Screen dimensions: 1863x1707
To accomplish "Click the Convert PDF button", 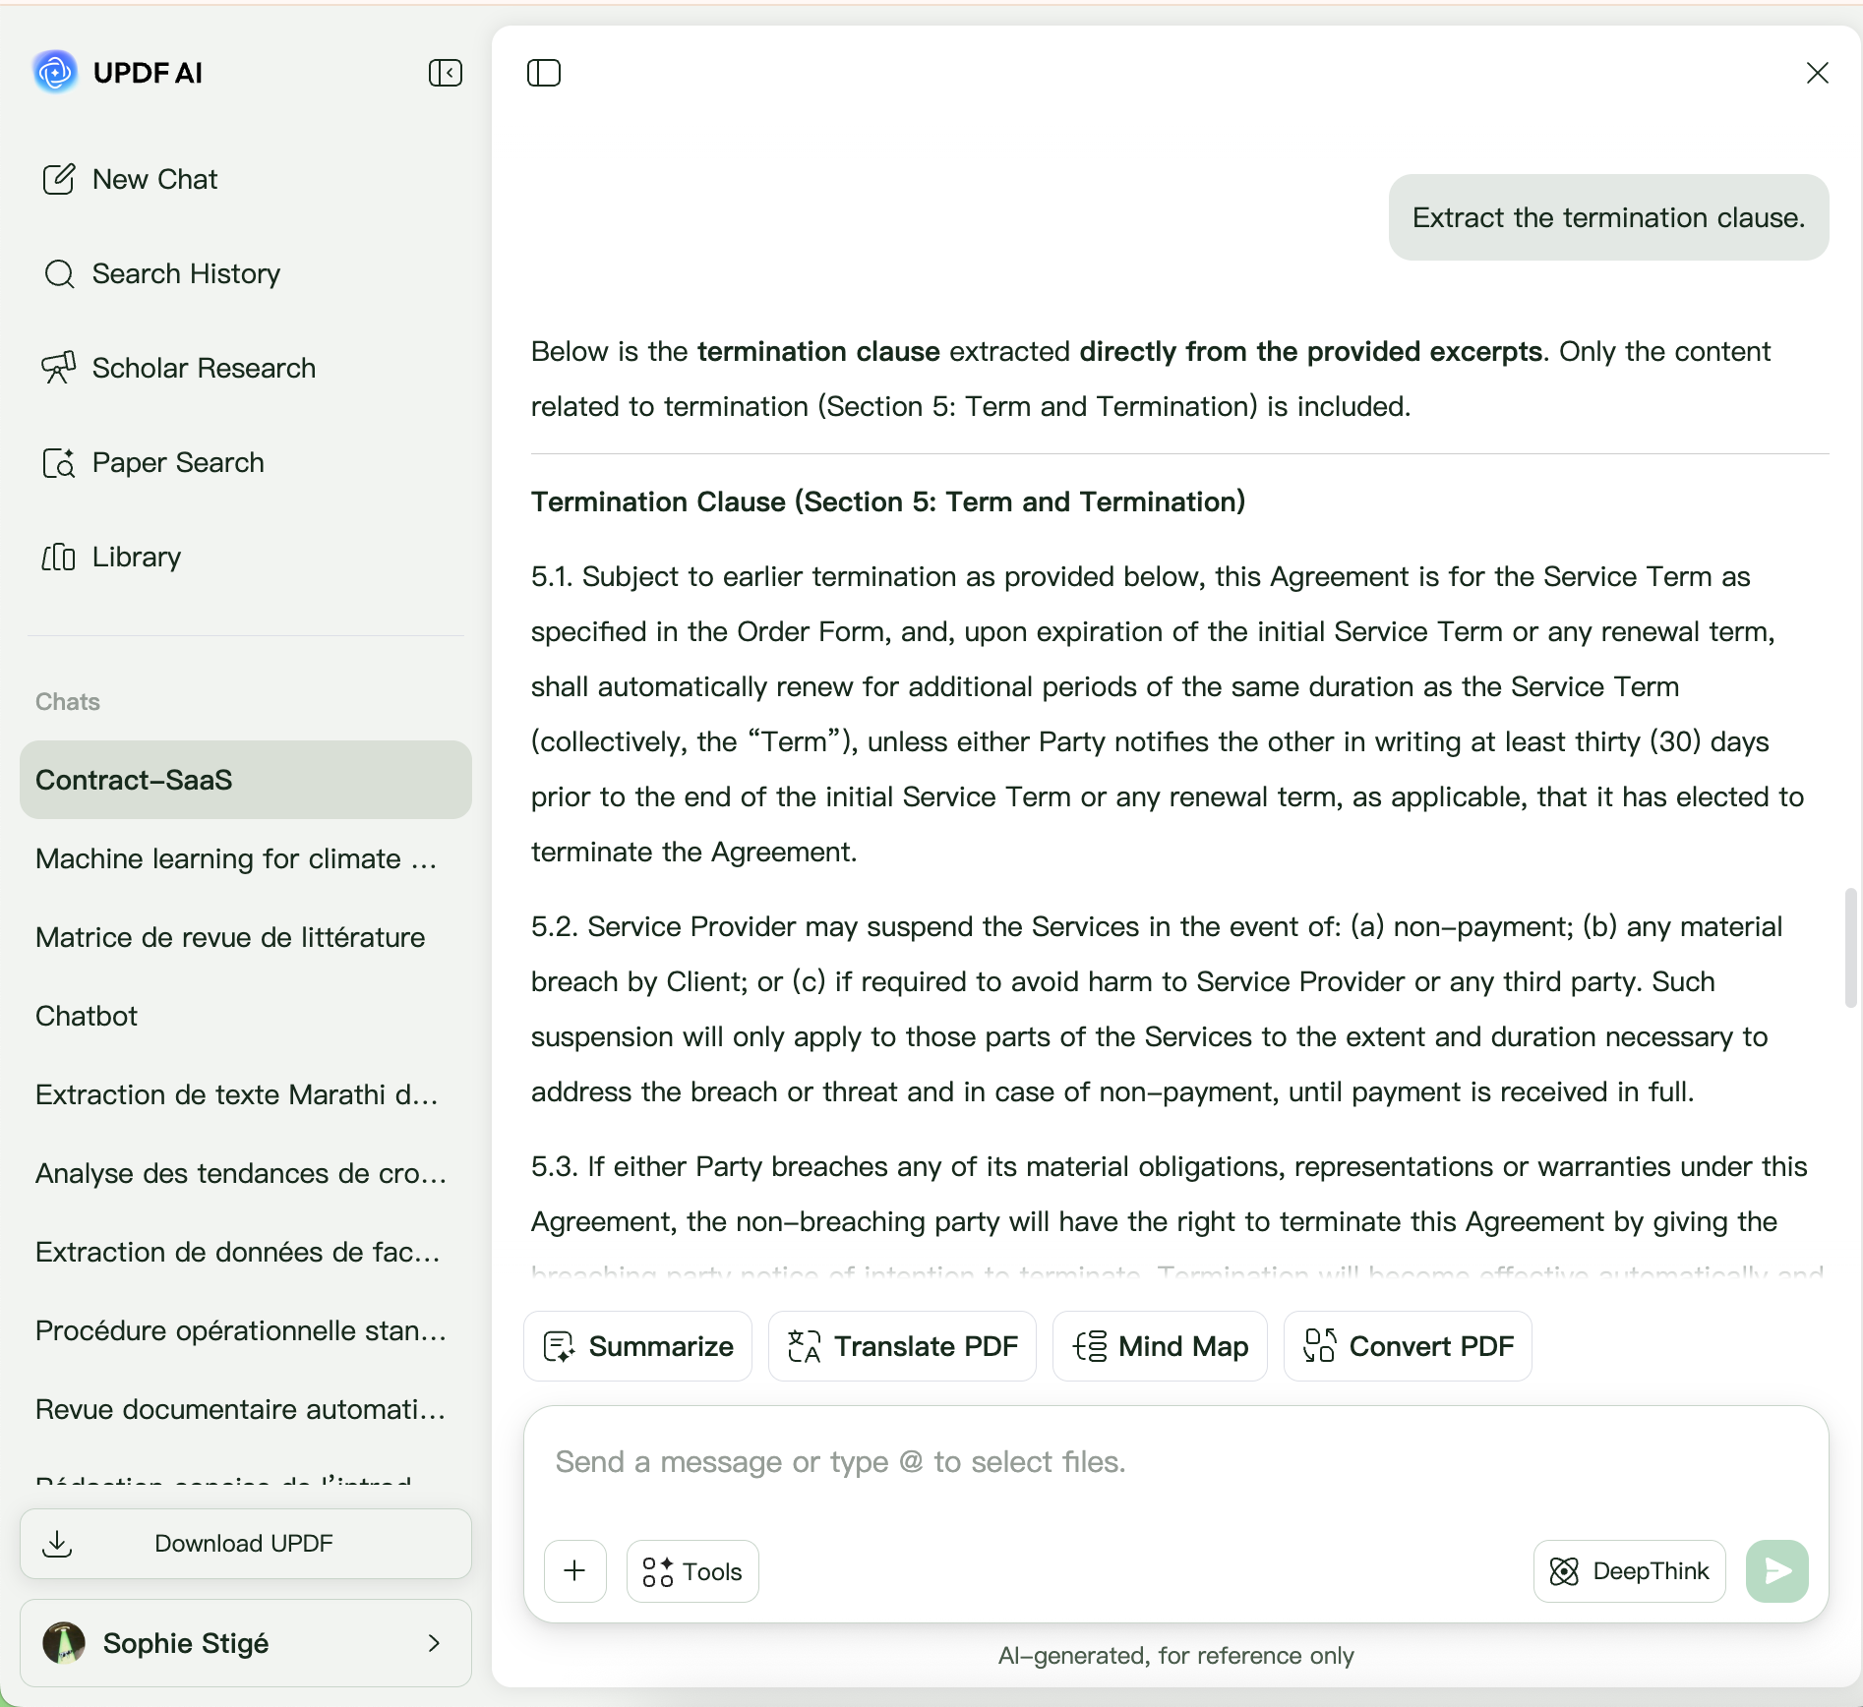I will (1408, 1346).
